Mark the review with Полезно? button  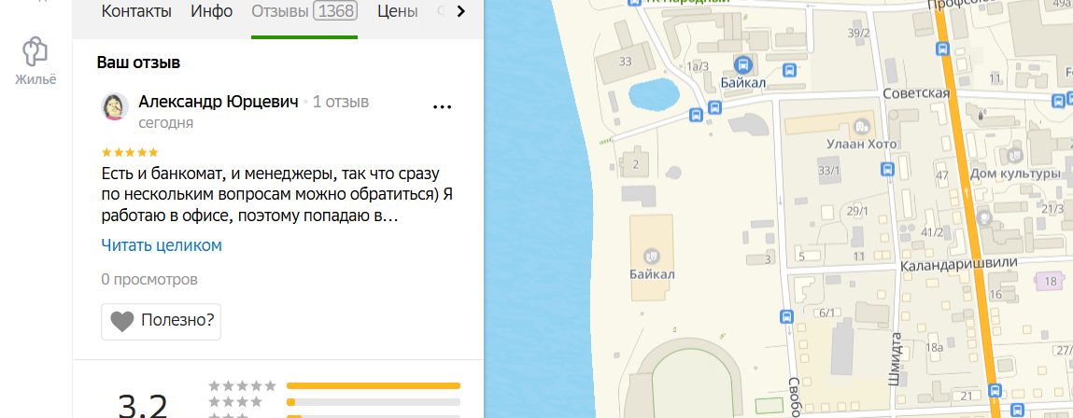pos(161,321)
